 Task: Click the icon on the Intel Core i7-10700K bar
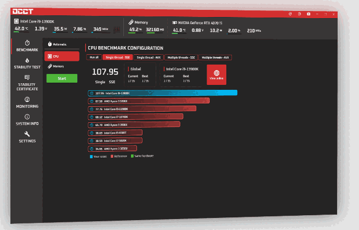(x=92, y=117)
